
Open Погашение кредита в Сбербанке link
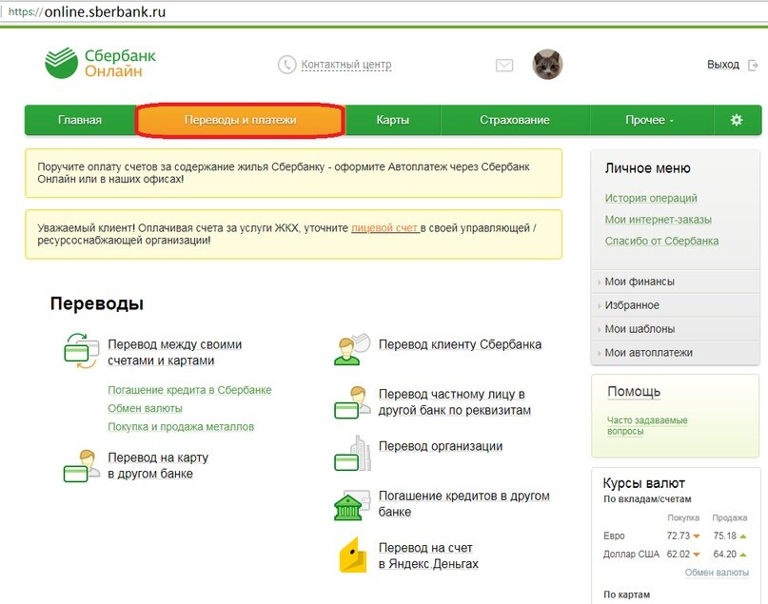(x=189, y=390)
